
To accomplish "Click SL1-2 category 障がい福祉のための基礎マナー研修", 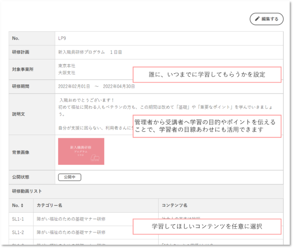I will click(71, 233).
